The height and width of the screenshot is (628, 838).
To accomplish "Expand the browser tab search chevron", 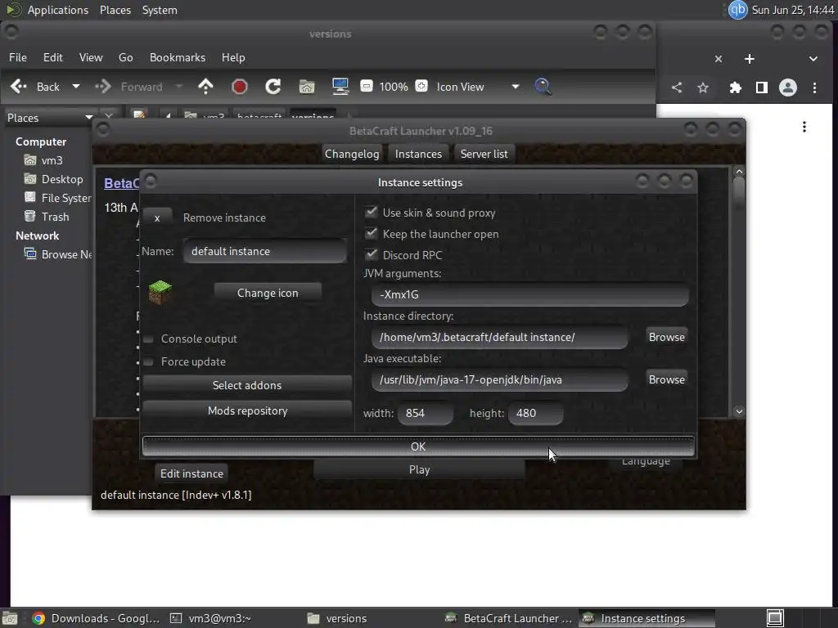I will (813, 59).
